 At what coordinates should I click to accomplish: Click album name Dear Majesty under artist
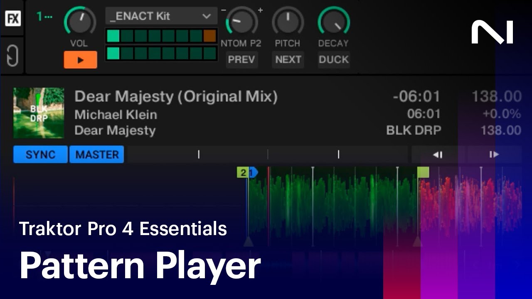(115, 131)
